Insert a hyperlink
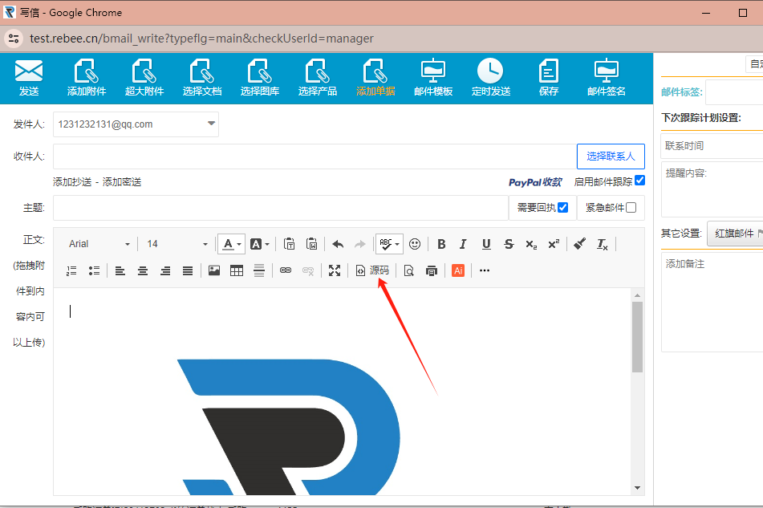The image size is (763, 508). coord(286,270)
